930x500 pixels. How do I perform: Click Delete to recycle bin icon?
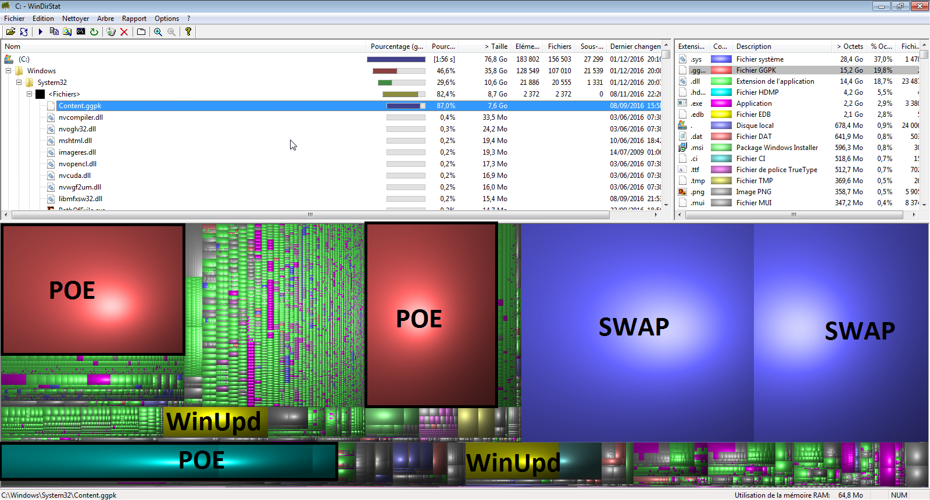point(111,32)
